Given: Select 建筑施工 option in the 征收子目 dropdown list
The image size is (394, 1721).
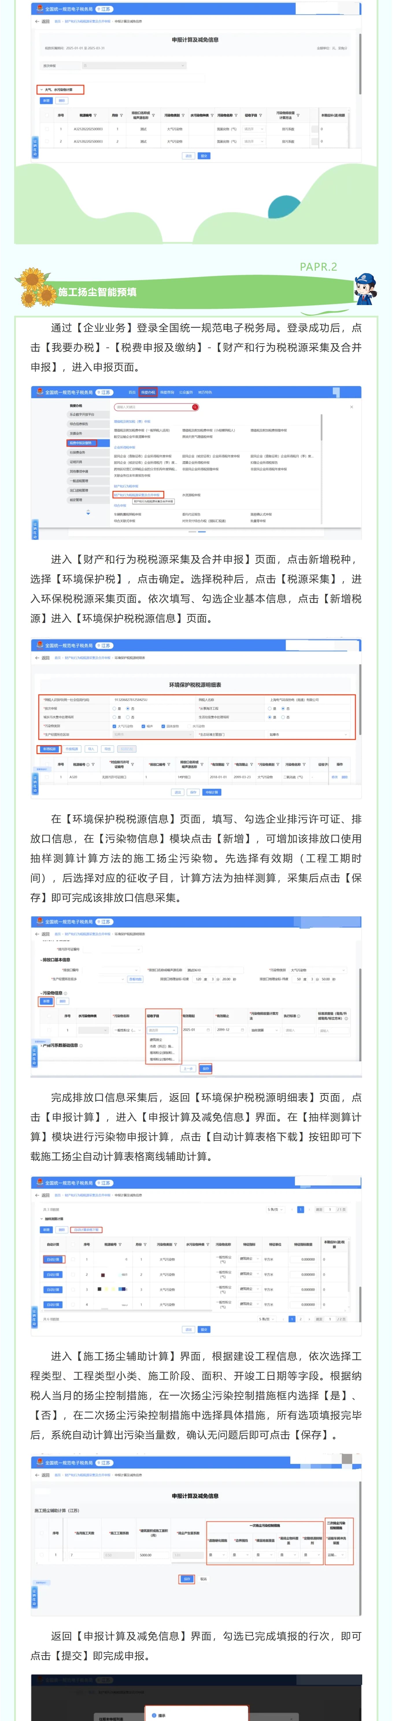Looking at the screenshot, I should tap(156, 1039).
